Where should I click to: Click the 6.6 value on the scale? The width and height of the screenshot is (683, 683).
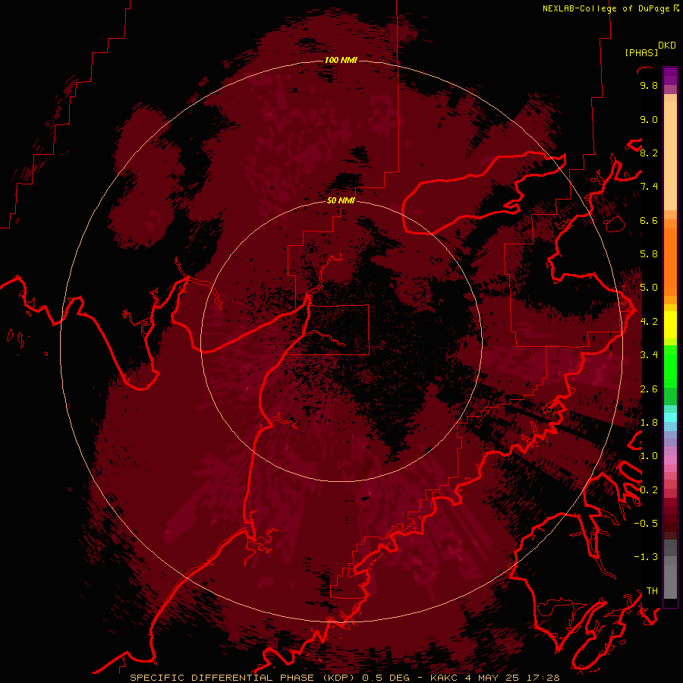pyautogui.click(x=649, y=220)
